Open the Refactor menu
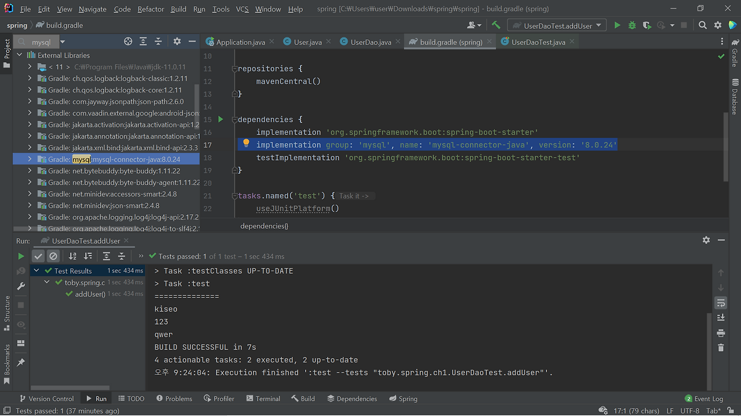741x416 pixels. 151,9
